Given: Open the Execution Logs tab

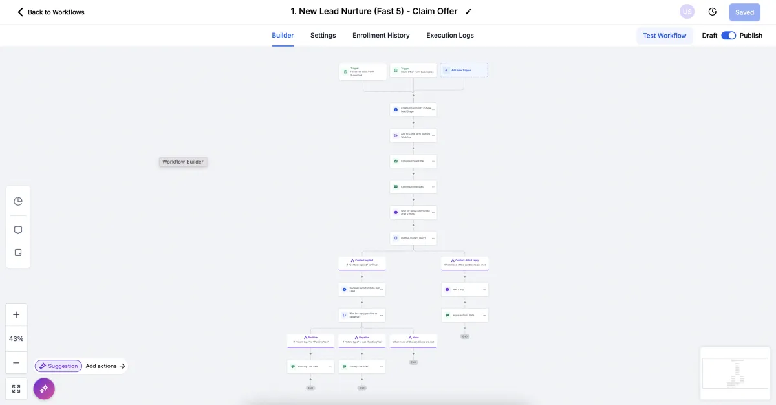Looking at the screenshot, I should tap(450, 36).
